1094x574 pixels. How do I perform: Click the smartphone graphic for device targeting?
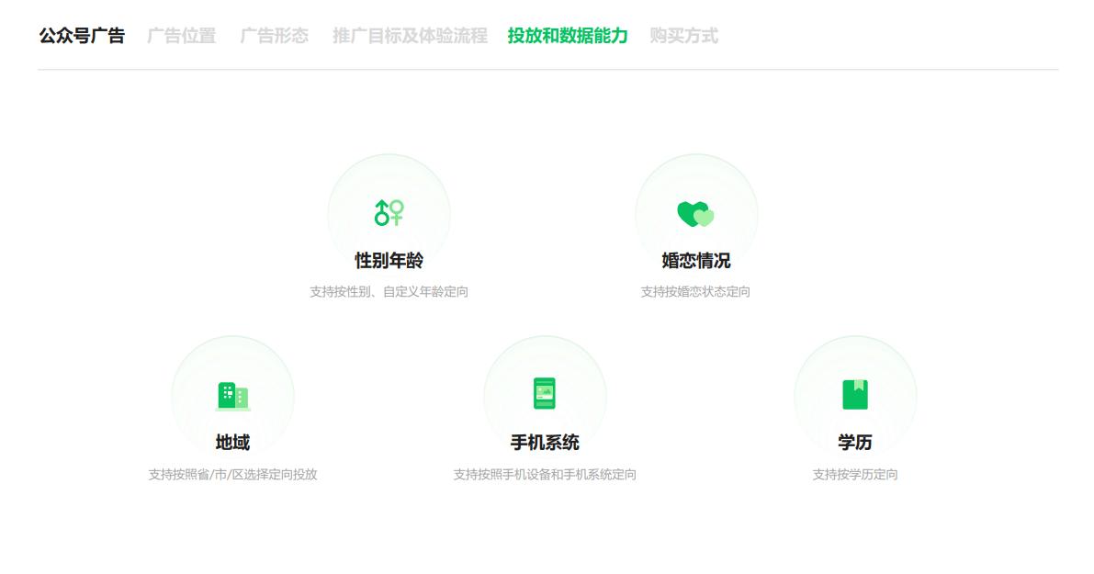point(545,395)
